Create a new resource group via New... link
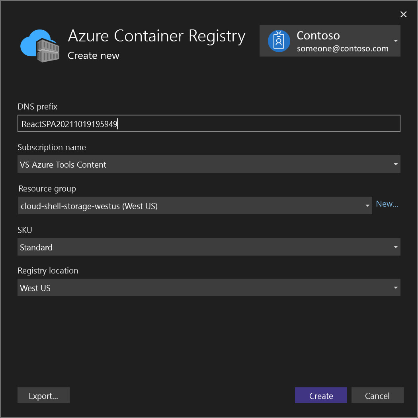Image resolution: width=418 pixels, height=418 pixels. 387,203
